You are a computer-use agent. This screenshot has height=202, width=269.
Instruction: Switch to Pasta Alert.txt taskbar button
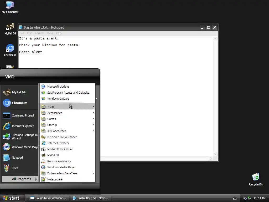(90, 198)
